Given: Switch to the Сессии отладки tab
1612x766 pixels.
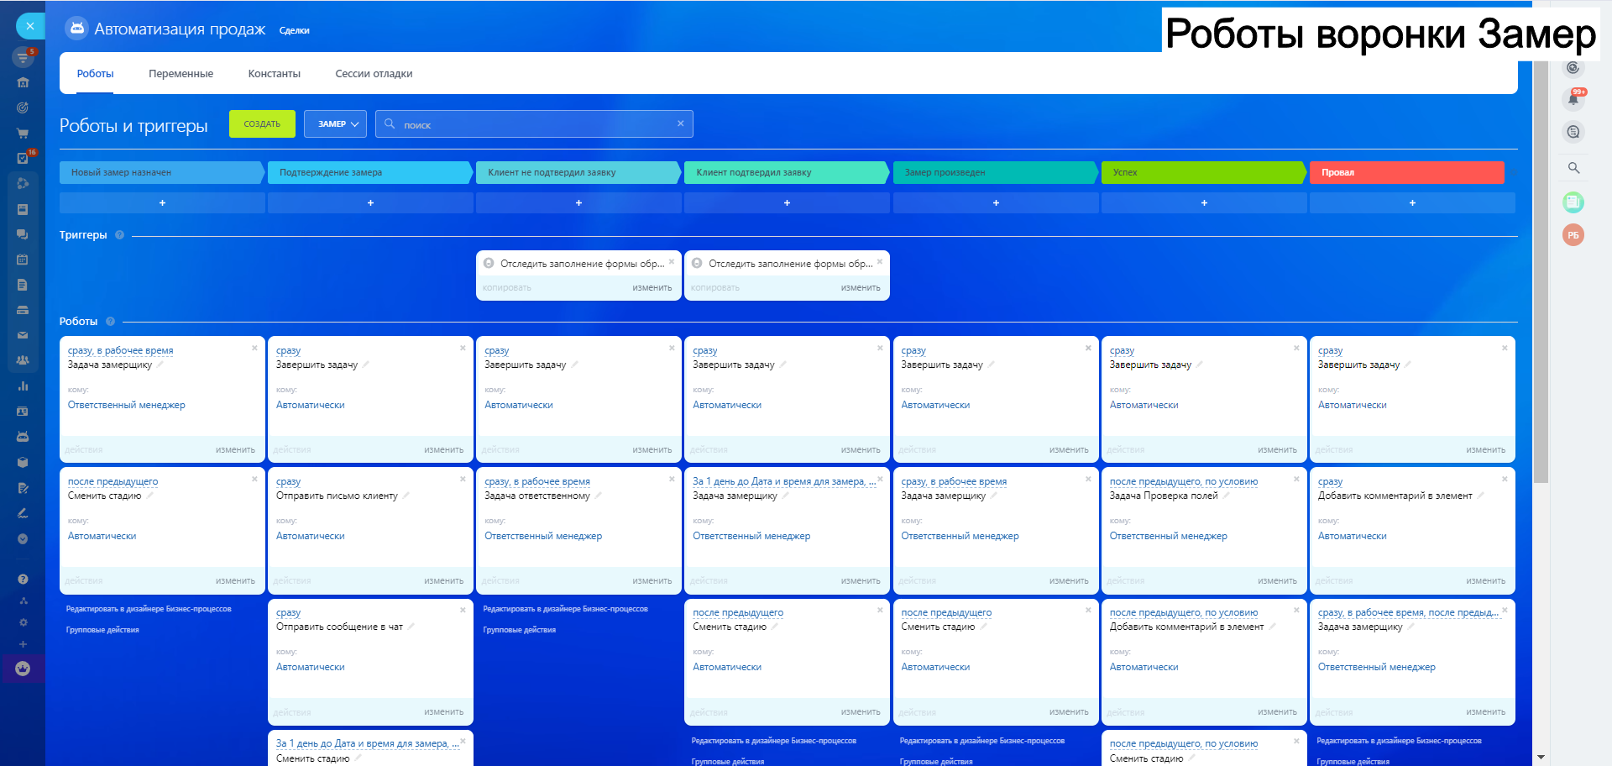Looking at the screenshot, I should [374, 74].
